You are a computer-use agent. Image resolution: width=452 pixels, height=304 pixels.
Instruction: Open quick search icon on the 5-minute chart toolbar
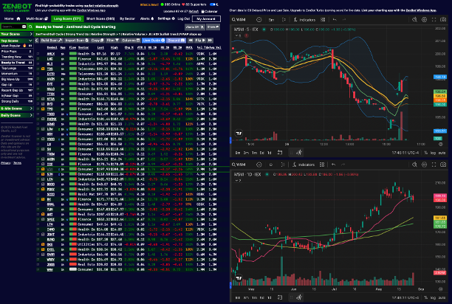point(414,20)
